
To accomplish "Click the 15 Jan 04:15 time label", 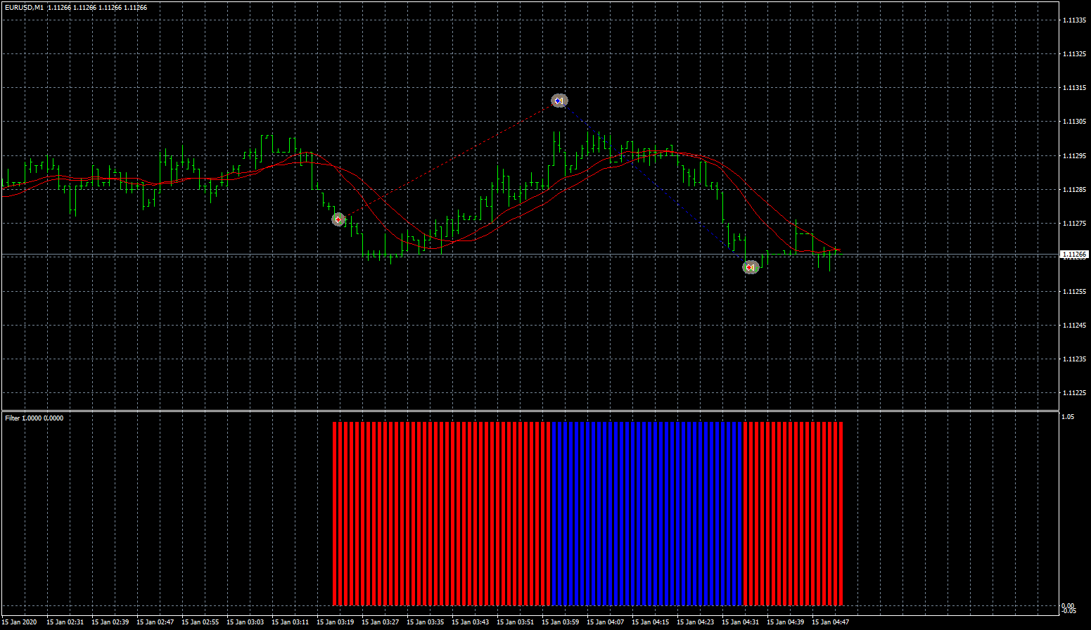I will pos(650,622).
